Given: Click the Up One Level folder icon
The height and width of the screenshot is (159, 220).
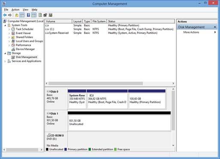Looking at the screenshot, I should 17,15.
